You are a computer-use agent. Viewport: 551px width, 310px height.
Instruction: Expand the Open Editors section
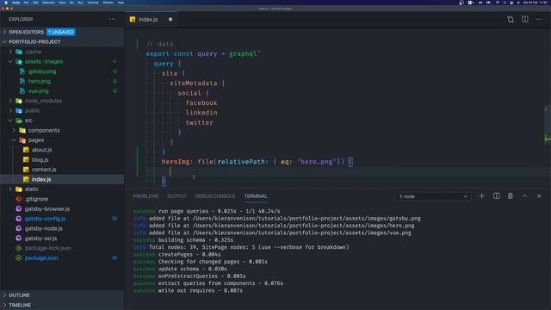click(x=4, y=32)
